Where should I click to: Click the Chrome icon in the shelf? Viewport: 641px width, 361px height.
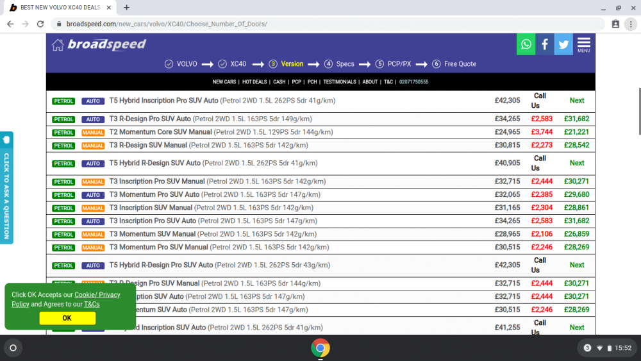point(320,348)
